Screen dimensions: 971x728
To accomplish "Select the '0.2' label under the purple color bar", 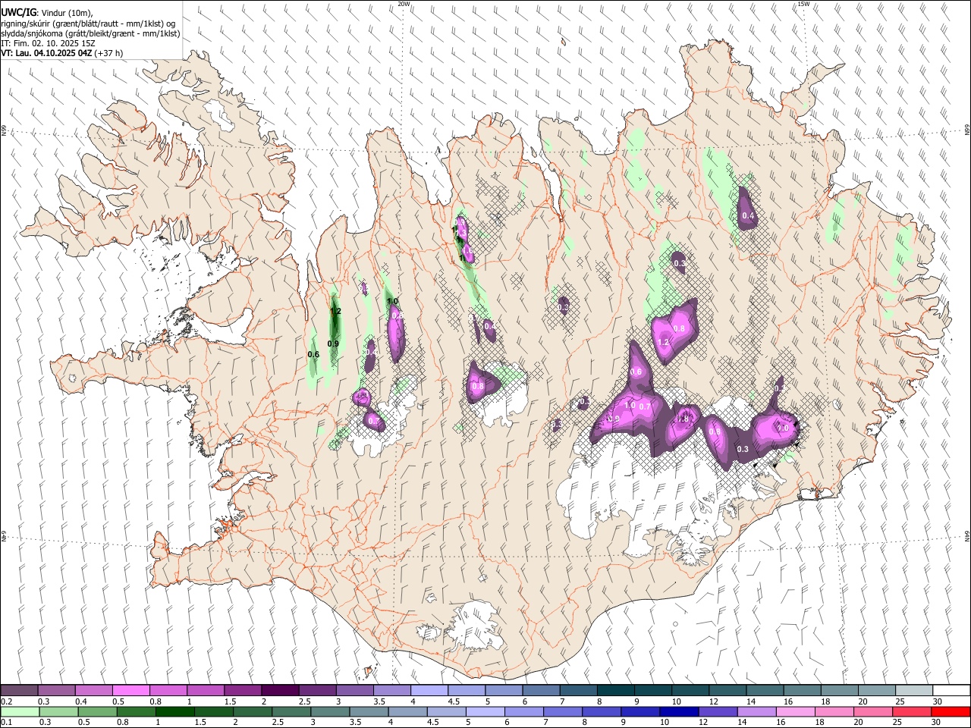I will (6, 701).
